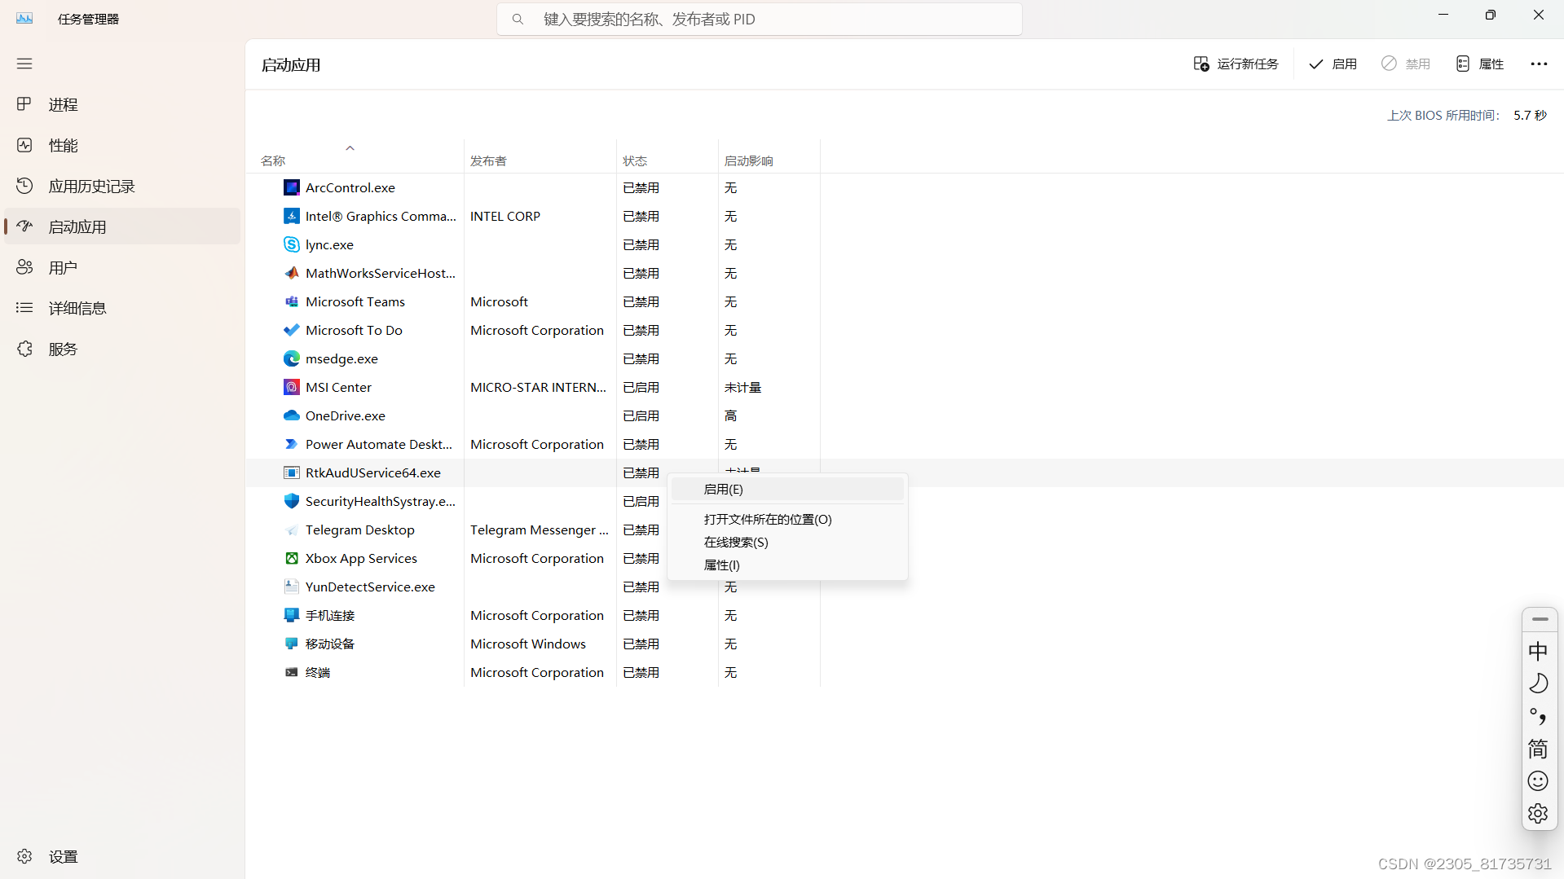Click the OneDrive.exe cloud icon
This screenshot has height=879, width=1564.
[x=291, y=415]
